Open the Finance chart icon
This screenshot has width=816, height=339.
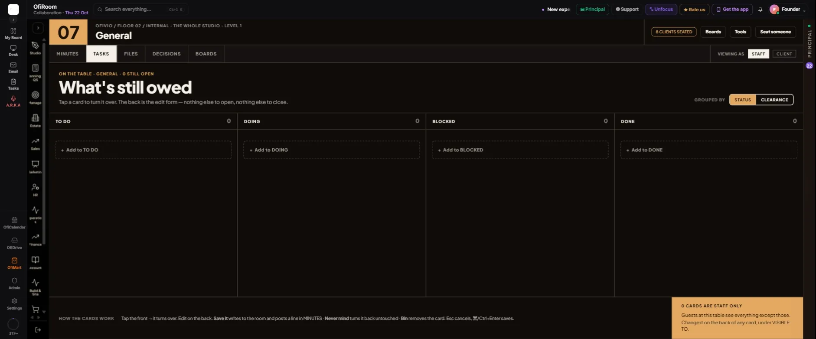(36, 239)
